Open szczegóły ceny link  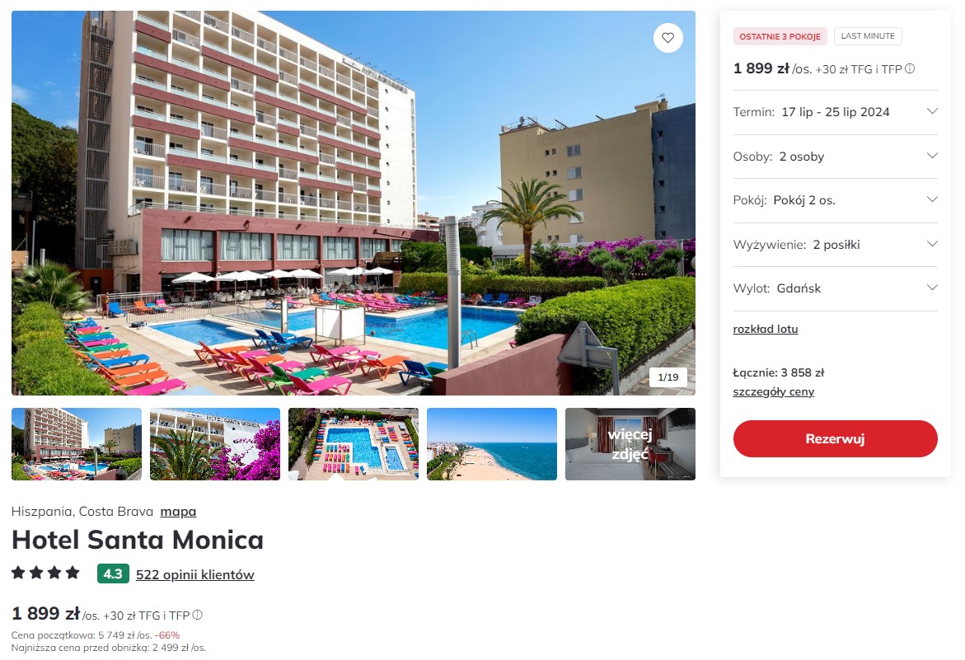point(773,392)
